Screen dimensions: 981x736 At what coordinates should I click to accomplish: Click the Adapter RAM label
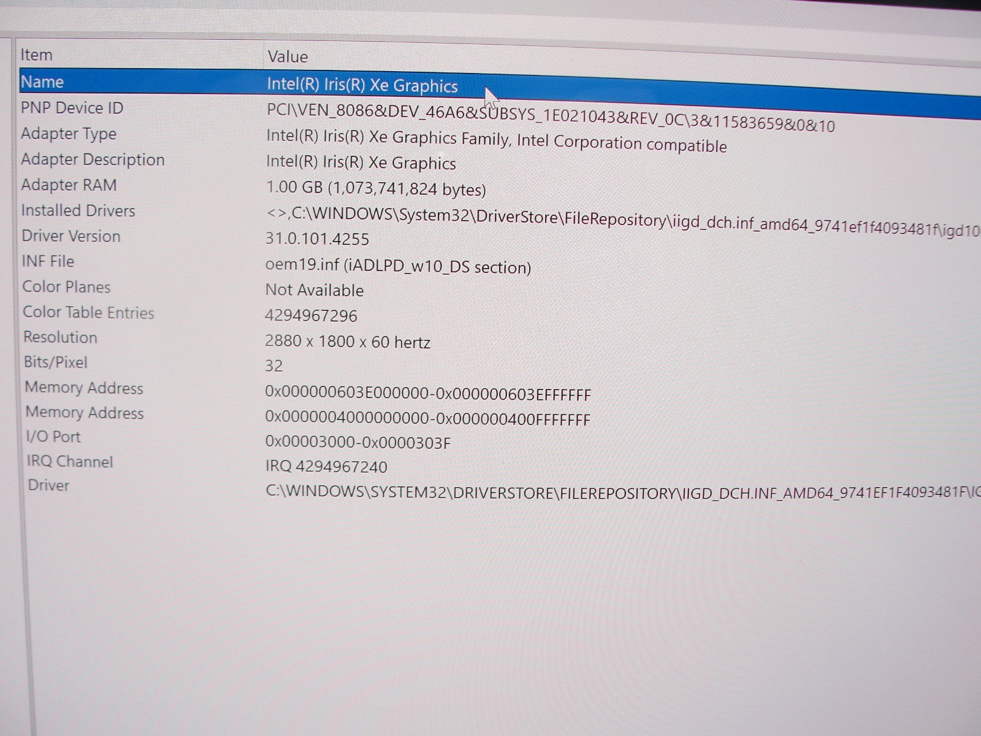[x=69, y=185]
